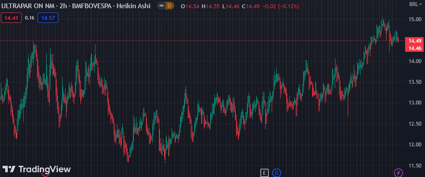Click the C14.49 close value in legend

click(x=251, y=6)
